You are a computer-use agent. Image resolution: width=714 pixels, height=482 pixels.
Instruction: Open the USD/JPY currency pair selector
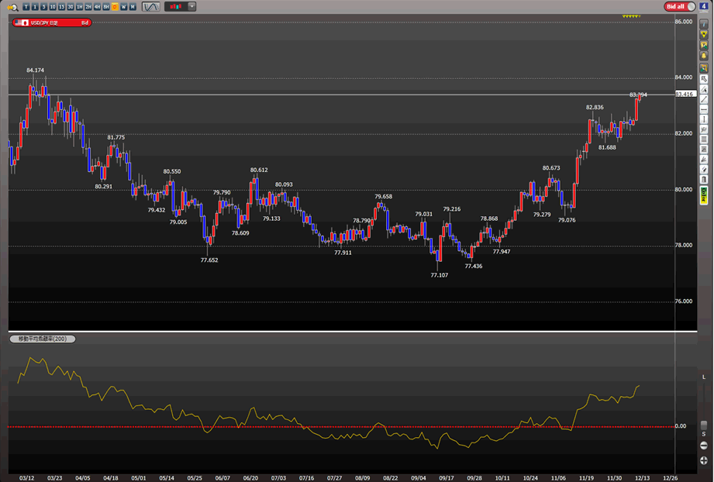pos(51,23)
